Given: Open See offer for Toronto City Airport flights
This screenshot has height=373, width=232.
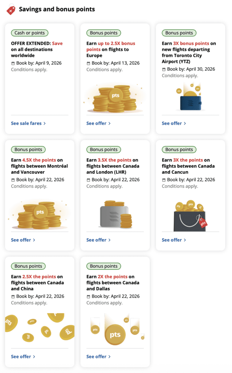Looking at the screenshot, I should click(x=174, y=123).
